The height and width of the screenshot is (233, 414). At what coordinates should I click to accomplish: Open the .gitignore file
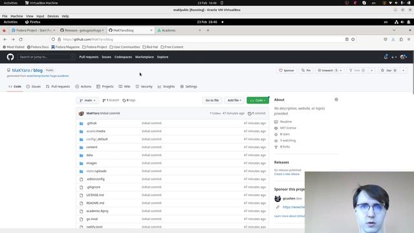93,187
